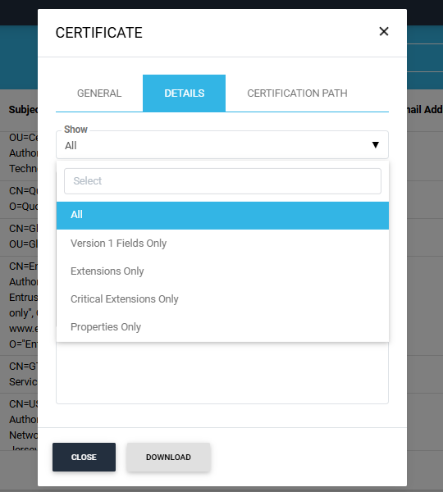Click the DOWNLOAD button

coord(168,458)
